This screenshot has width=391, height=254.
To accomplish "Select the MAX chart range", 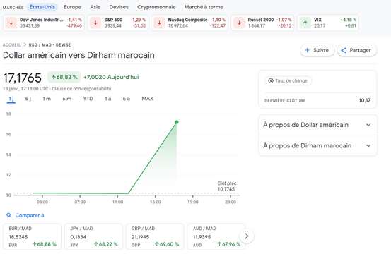I will (x=147, y=99).
